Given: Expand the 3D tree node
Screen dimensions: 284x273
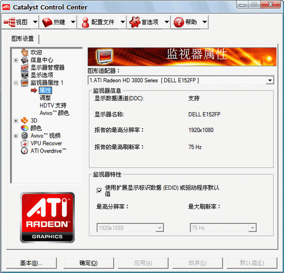Looking at the screenshot, I should pyautogui.click(x=16, y=121).
